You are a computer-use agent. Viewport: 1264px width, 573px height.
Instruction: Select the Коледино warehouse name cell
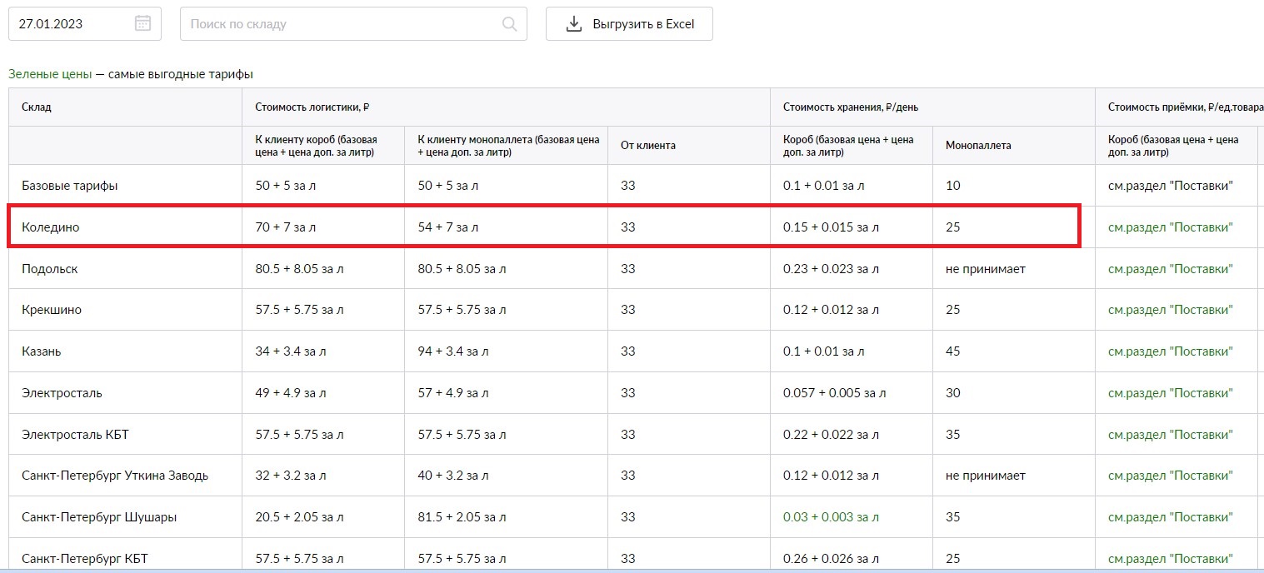pos(51,227)
